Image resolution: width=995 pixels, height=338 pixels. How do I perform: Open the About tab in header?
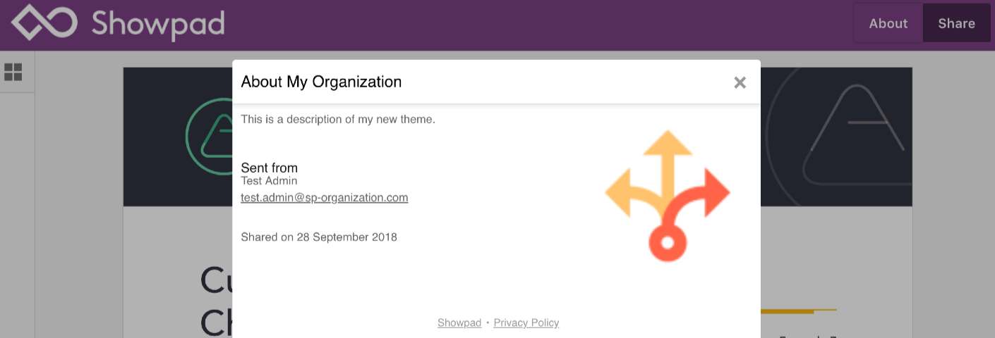pos(888,23)
